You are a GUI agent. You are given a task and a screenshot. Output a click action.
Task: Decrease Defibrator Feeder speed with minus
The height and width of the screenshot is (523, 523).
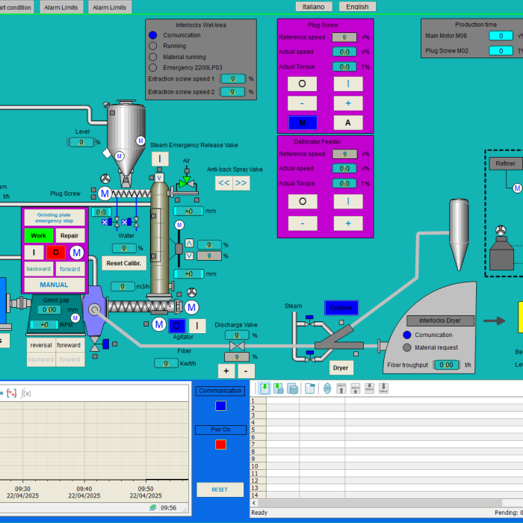point(303,223)
